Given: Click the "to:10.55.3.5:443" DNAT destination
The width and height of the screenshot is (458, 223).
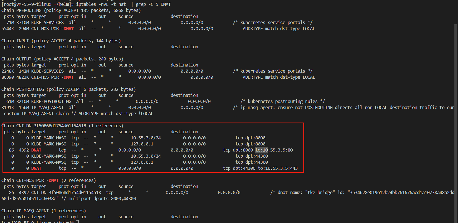Looking at the screenshot, I should click(278, 168).
